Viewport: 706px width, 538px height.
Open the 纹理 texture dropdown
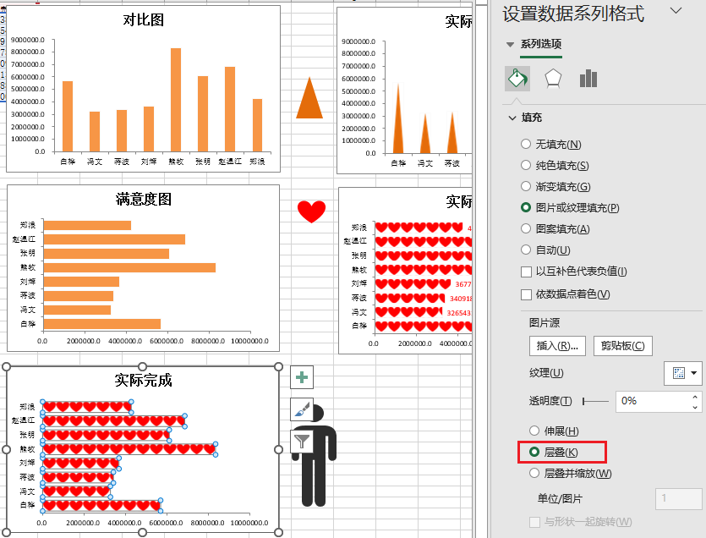(683, 373)
